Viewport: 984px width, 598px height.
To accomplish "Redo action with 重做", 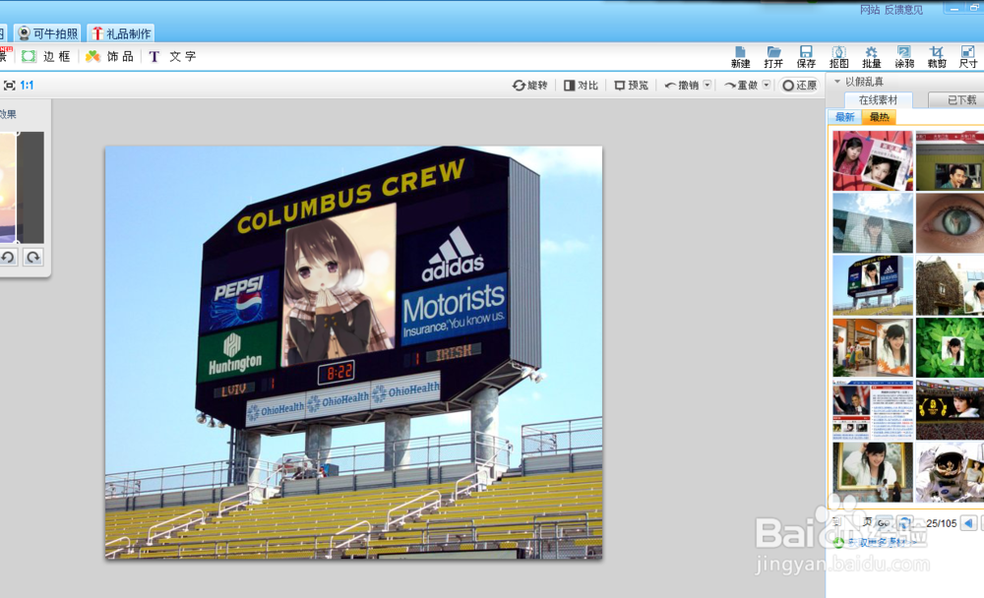I will pos(741,86).
